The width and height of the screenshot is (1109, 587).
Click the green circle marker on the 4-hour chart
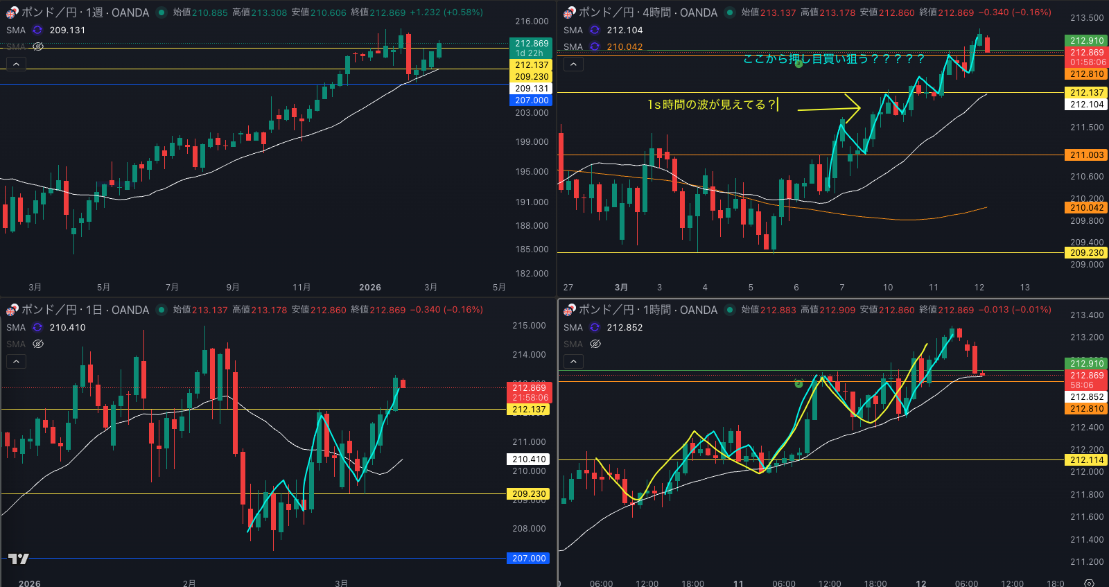[798, 64]
